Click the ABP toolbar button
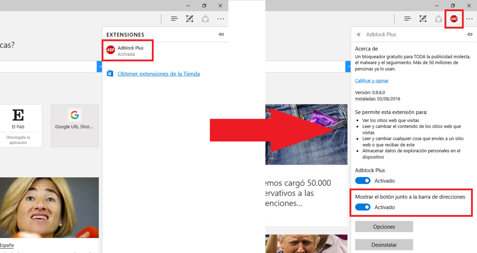 454,19
